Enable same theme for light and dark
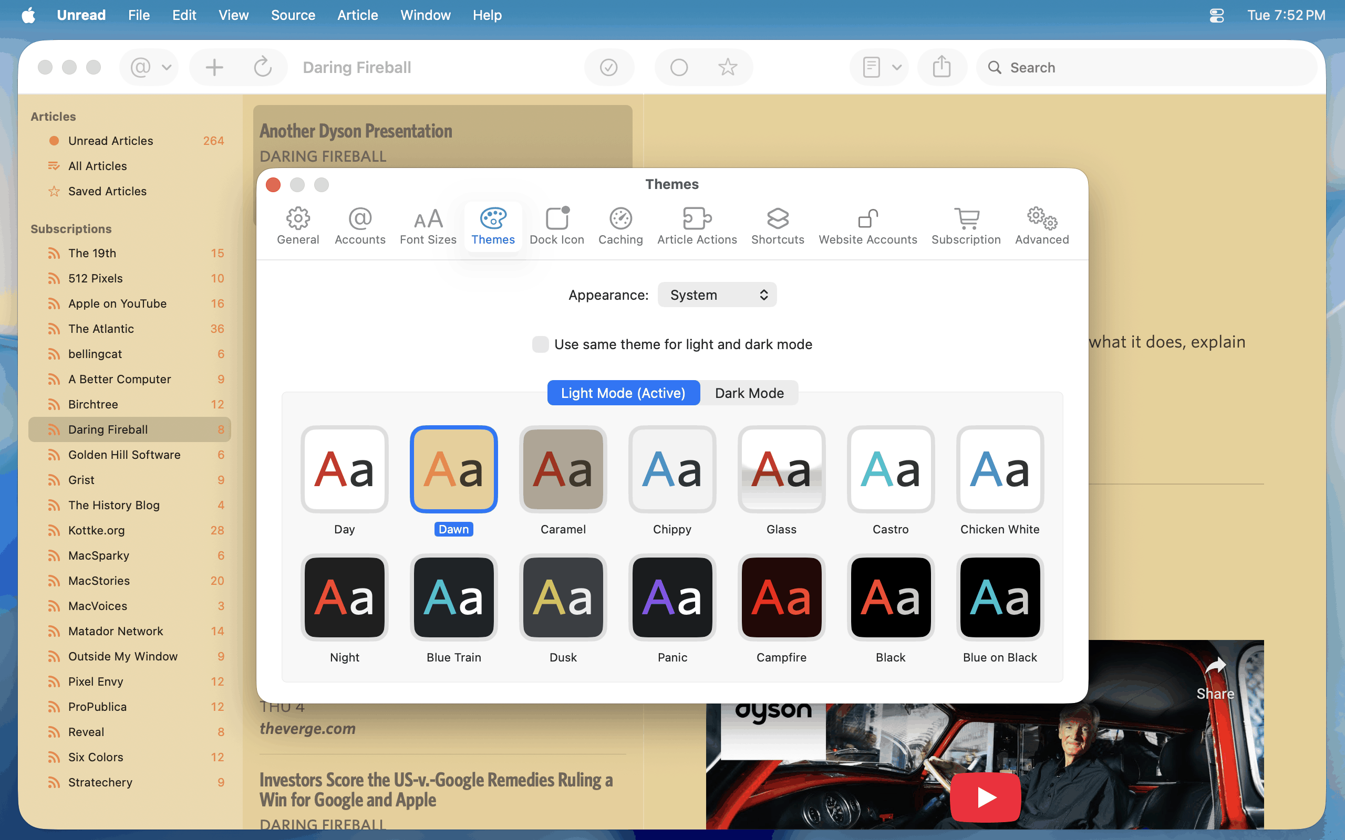Image resolution: width=1345 pixels, height=840 pixels. click(x=540, y=344)
